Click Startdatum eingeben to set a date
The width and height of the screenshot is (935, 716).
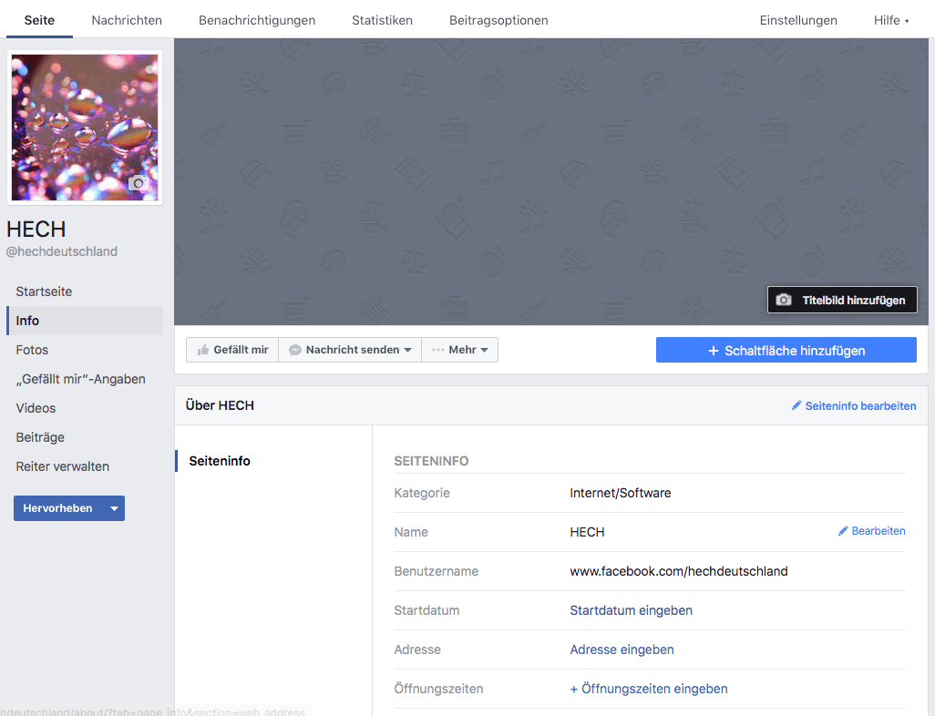point(631,609)
